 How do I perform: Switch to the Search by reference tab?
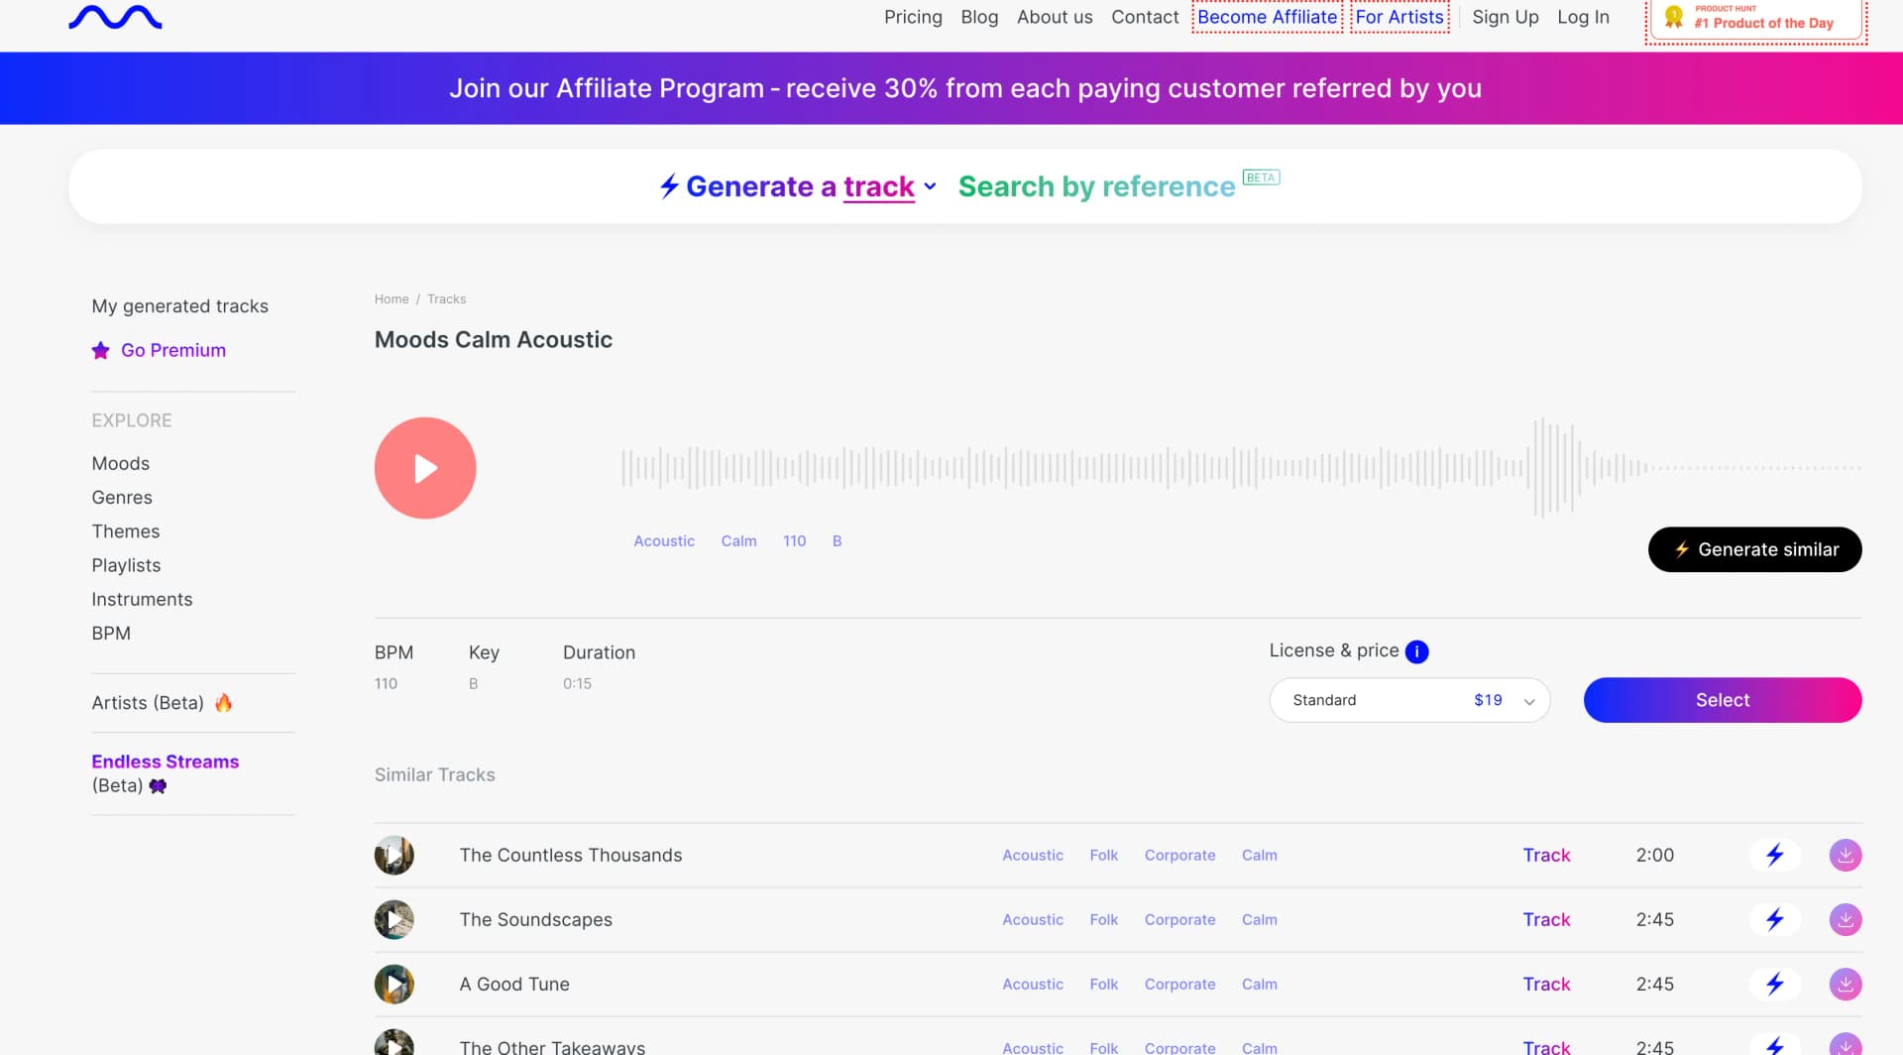coord(1095,186)
